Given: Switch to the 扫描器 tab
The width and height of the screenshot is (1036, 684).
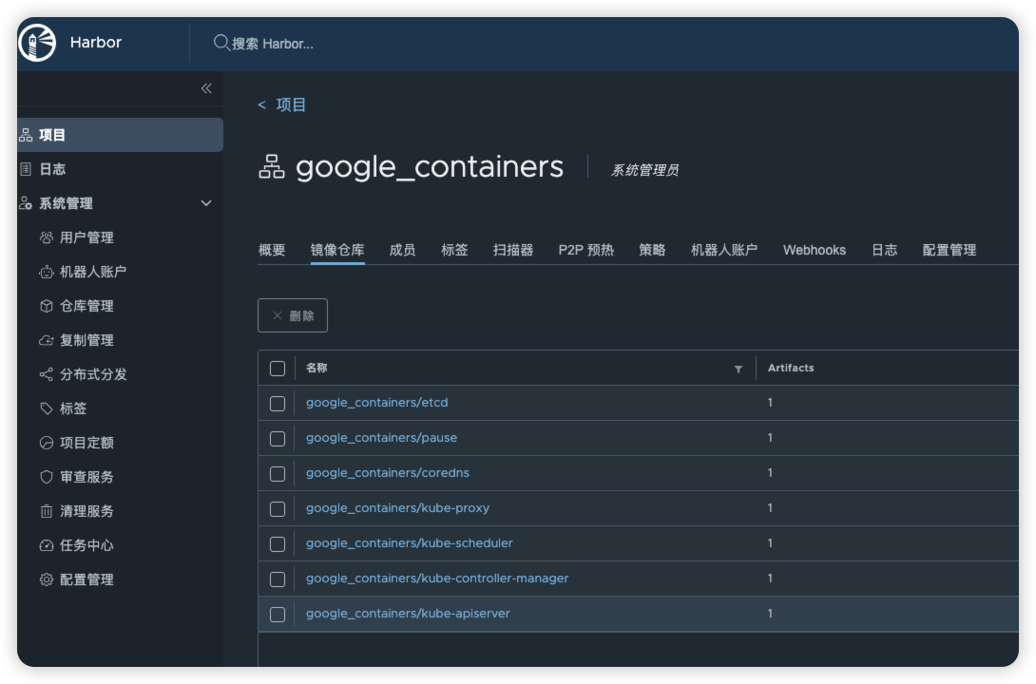Looking at the screenshot, I should [x=513, y=250].
